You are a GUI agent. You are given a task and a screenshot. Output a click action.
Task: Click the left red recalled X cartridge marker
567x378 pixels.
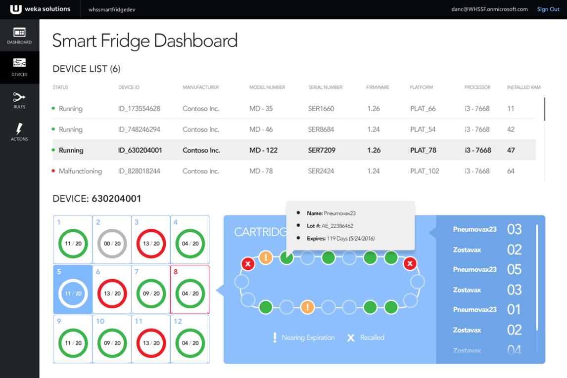coord(248,263)
